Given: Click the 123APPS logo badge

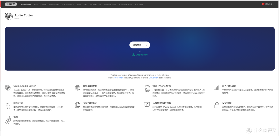Looking at the screenshot, I should coord(11,4).
